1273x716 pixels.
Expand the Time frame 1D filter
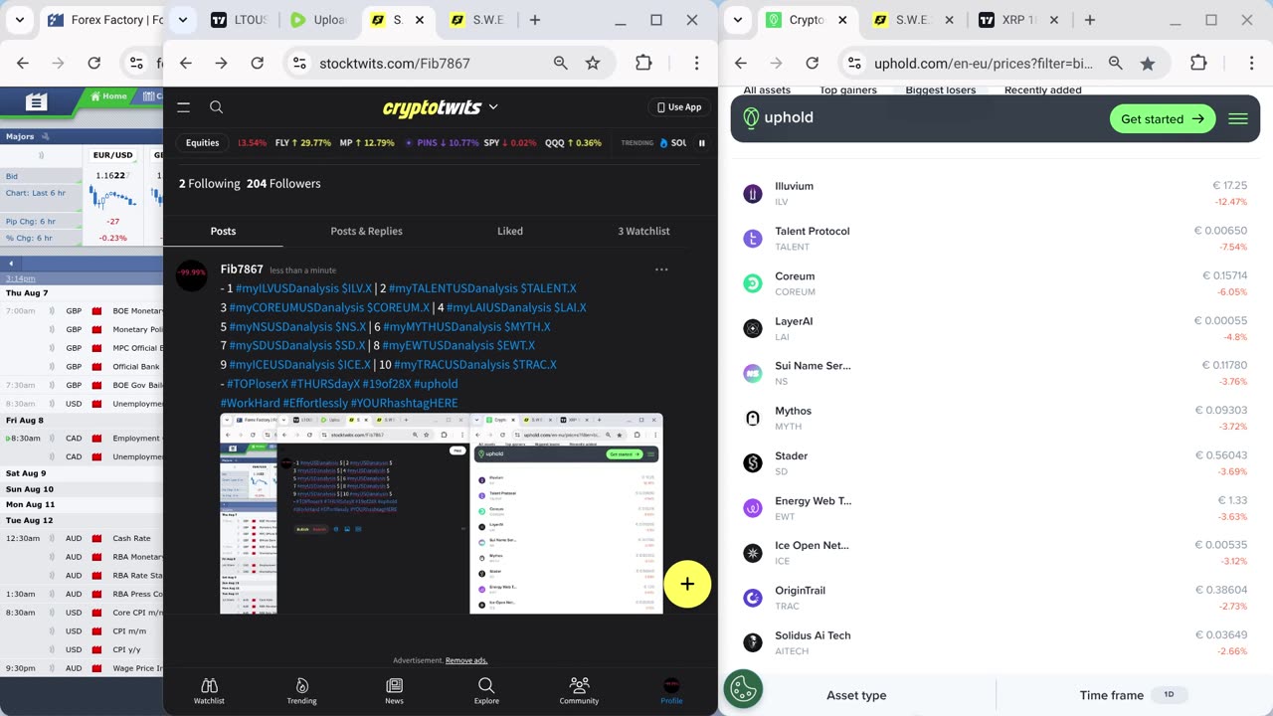pyautogui.click(x=1133, y=695)
